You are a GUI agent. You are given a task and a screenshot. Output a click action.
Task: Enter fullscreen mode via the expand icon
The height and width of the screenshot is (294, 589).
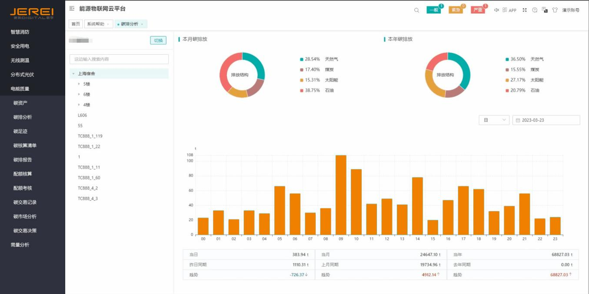click(x=525, y=10)
